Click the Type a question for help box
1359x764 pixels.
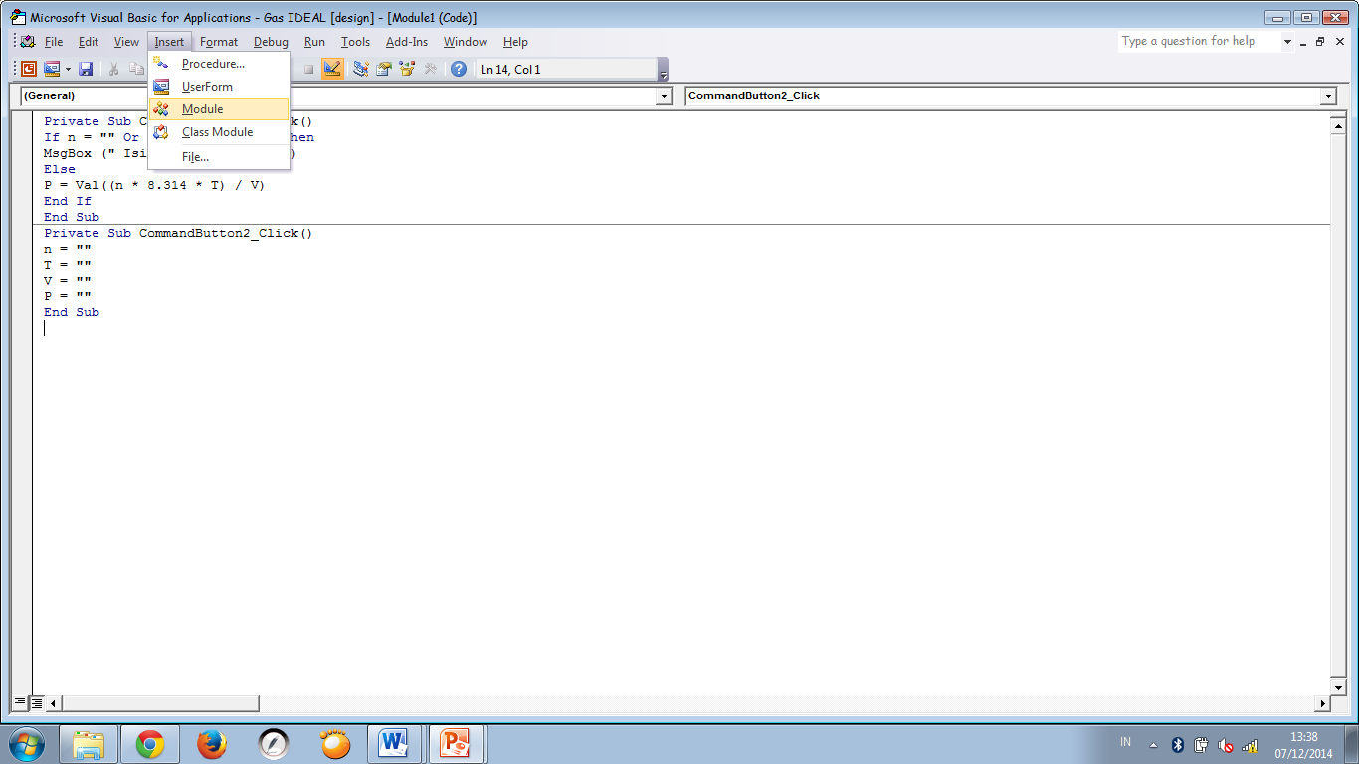pyautogui.click(x=1198, y=42)
